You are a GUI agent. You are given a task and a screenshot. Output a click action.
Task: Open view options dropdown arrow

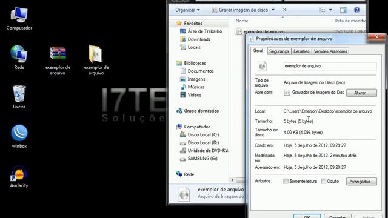pyautogui.click(x=330, y=10)
